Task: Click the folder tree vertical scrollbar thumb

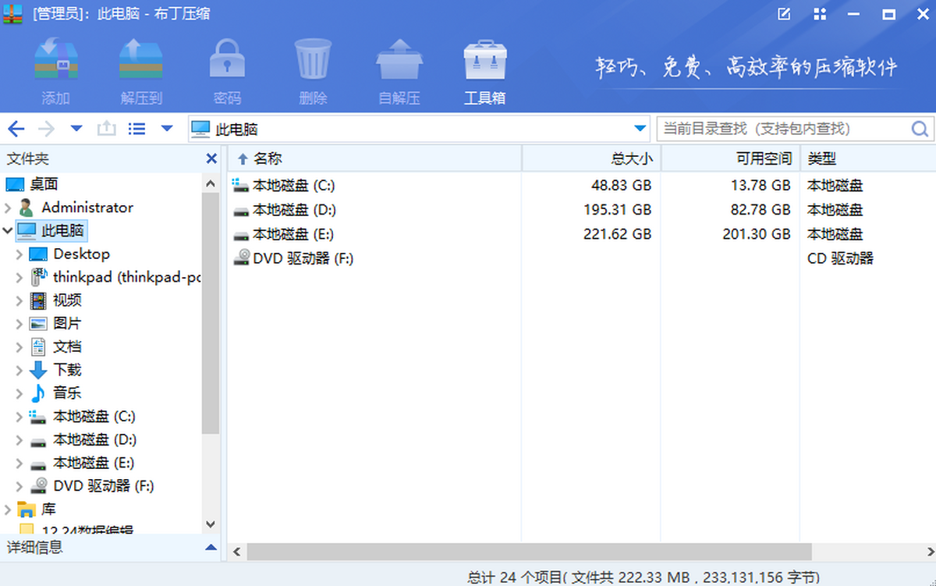Action: (211, 314)
